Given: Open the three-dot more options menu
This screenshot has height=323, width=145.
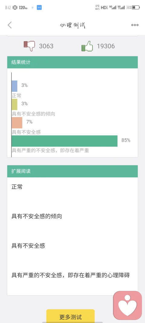Looking at the screenshot, I should [135, 25].
